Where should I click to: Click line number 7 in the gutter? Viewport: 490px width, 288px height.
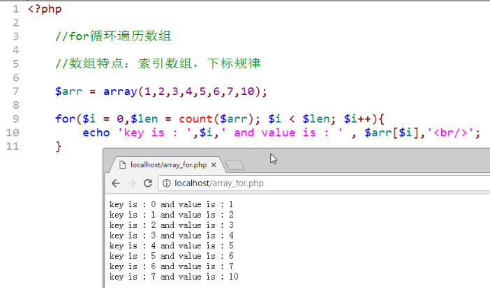click(15, 91)
